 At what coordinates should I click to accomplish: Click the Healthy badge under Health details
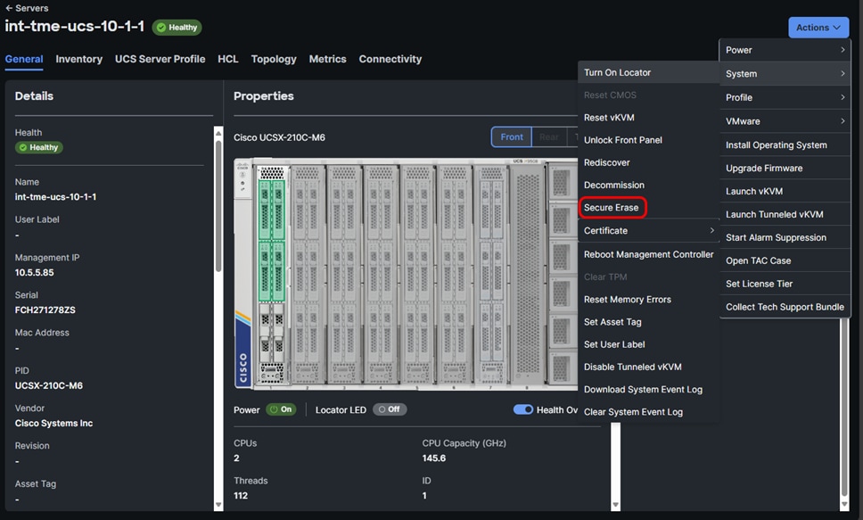pyautogui.click(x=38, y=147)
